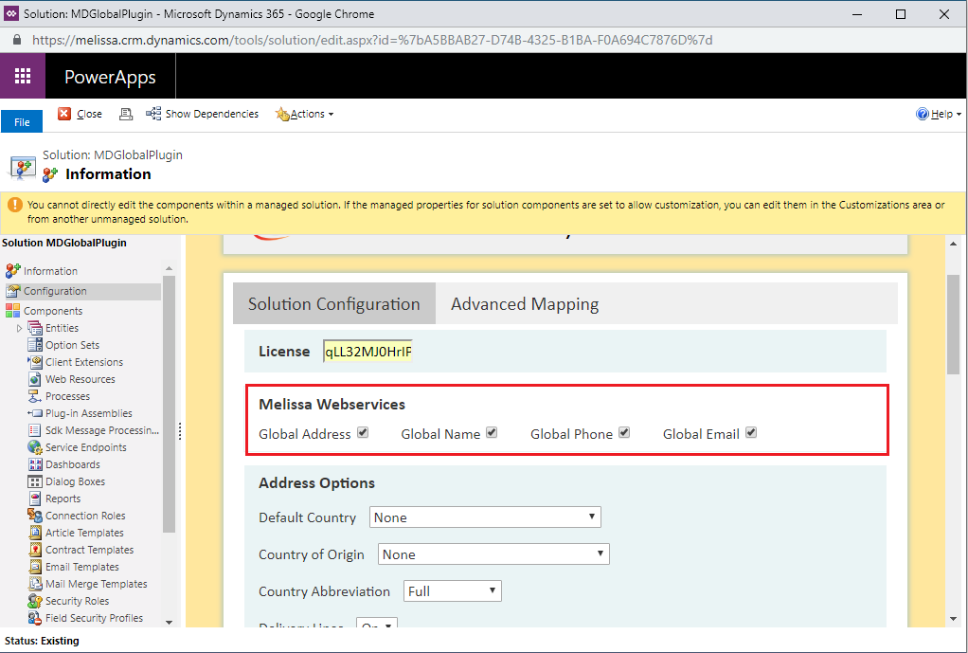Click the License key input field
This screenshot has height=653, width=968.
(x=367, y=351)
